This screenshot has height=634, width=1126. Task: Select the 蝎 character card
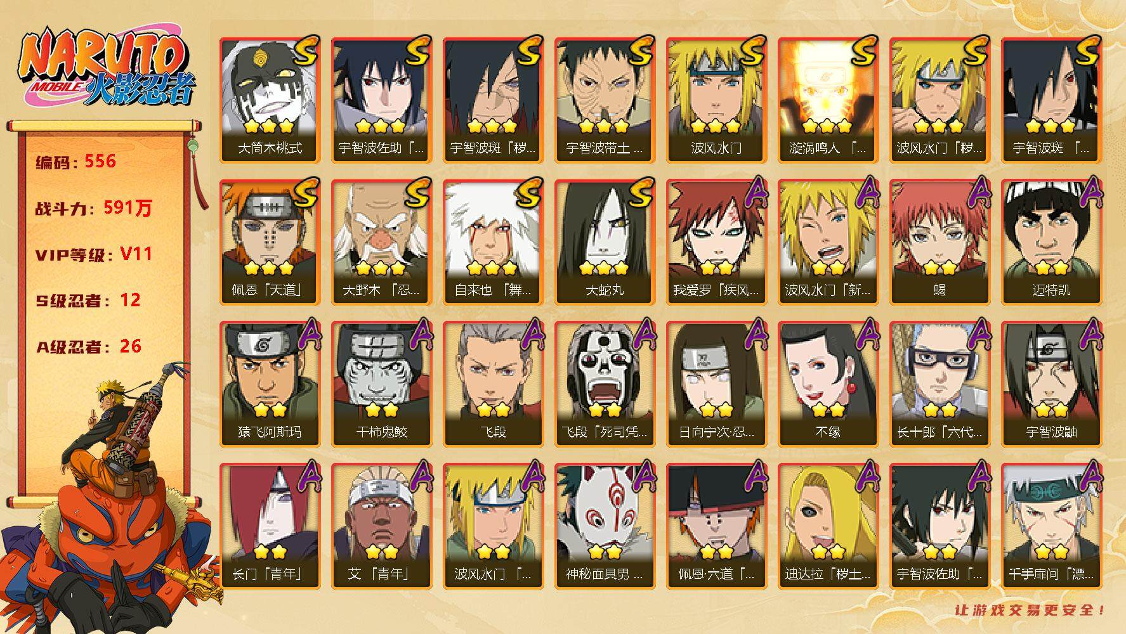pyautogui.click(x=939, y=242)
